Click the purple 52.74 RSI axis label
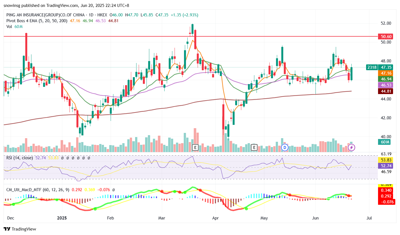 point(386,166)
